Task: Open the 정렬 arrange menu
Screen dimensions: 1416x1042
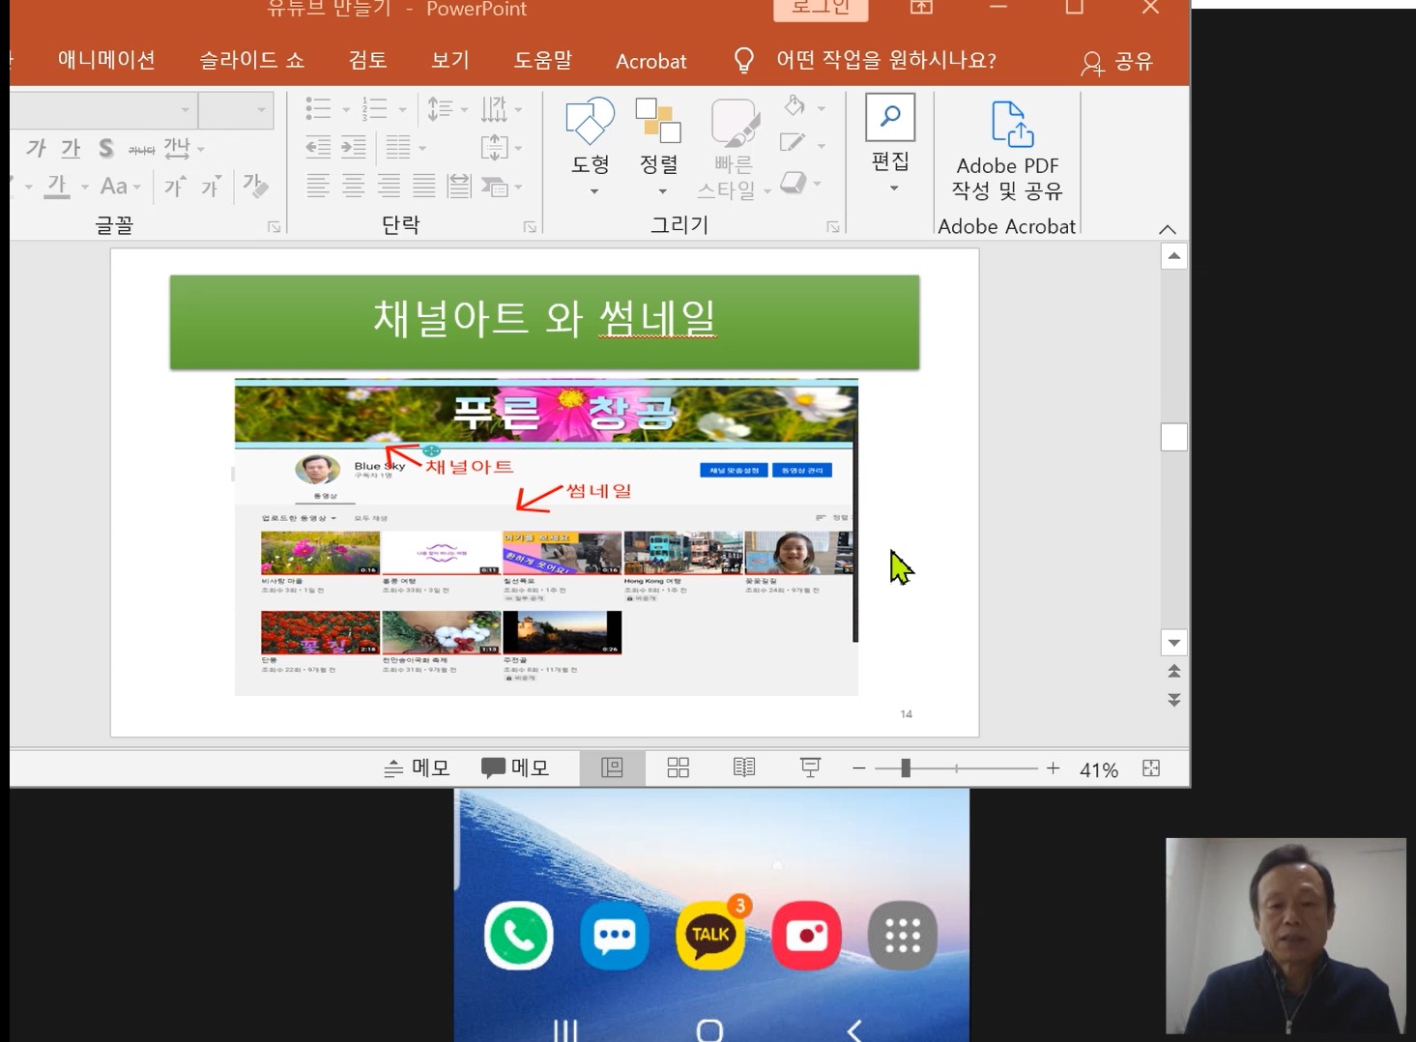Action: click(658, 146)
